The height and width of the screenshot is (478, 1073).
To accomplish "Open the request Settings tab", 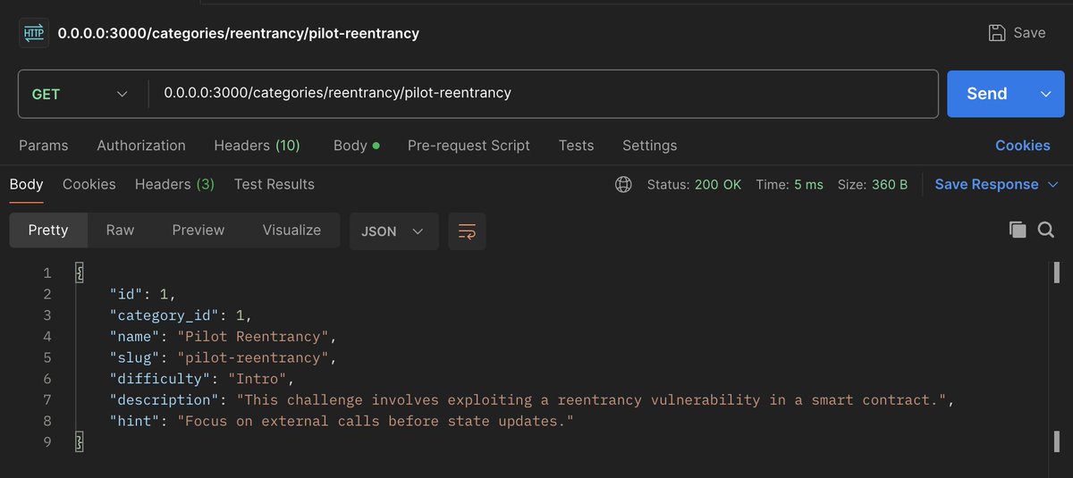I will click(x=649, y=146).
